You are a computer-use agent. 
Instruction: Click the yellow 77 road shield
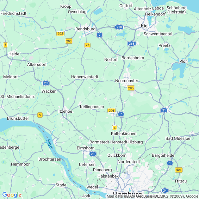click(x=87, y=45)
